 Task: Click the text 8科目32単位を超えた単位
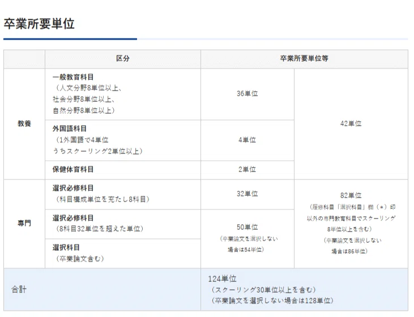point(100,229)
